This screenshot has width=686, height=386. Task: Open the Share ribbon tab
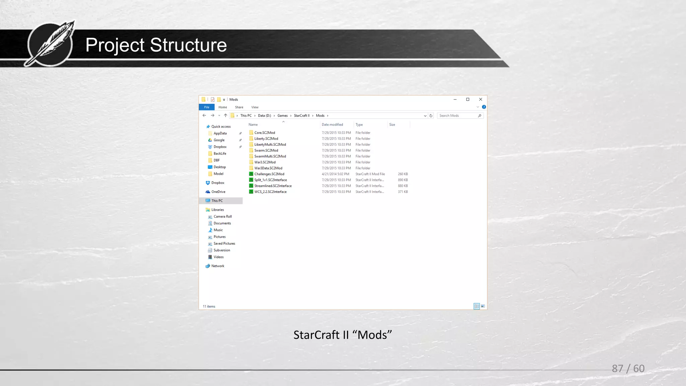[239, 107]
